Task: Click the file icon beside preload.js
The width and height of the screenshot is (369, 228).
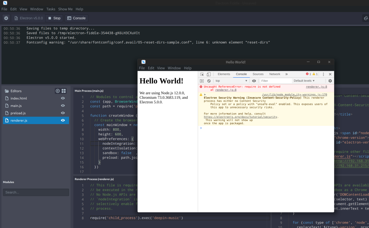Action: [x=7, y=113]
